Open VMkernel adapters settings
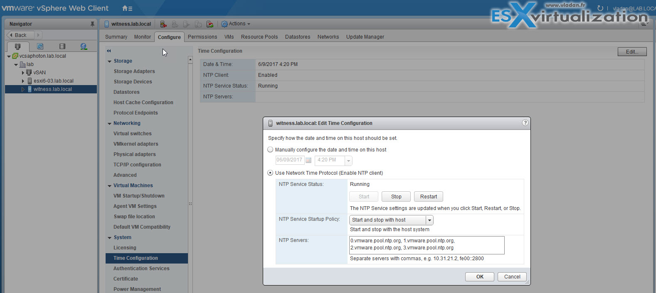 pos(136,144)
